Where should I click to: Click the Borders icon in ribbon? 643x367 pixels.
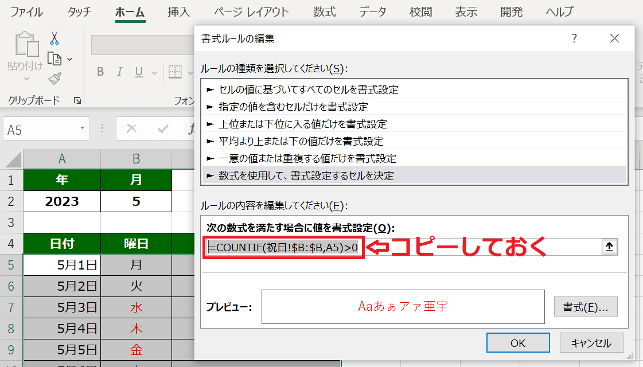tap(174, 72)
